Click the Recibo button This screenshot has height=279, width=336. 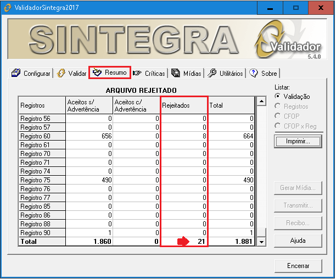pyautogui.click(x=298, y=223)
